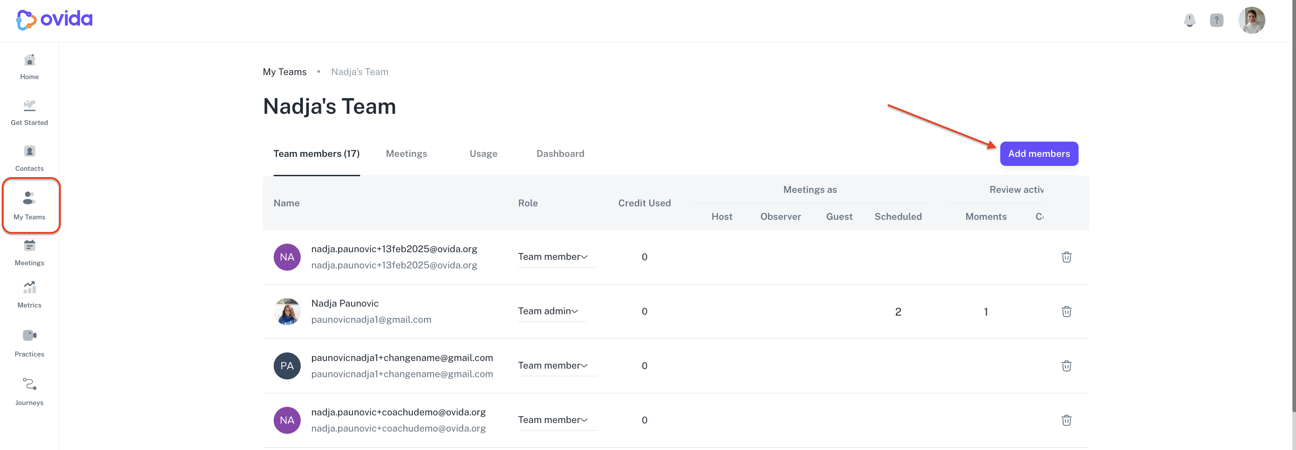The height and width of the screenshot is (450, 1296).
Task: Click the Scheduled column header
Action: click(x=898, y=217)
